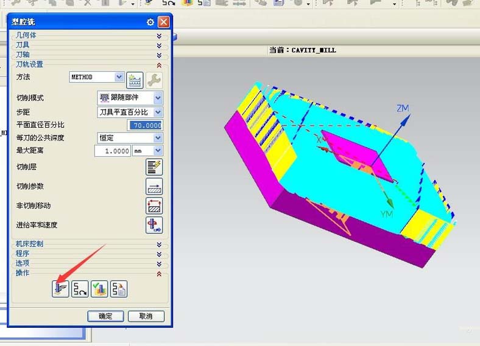The height and width of the screenshot is (346, 480).
Task: Click the Generate tool path icon
Action: tap(60, 289)
